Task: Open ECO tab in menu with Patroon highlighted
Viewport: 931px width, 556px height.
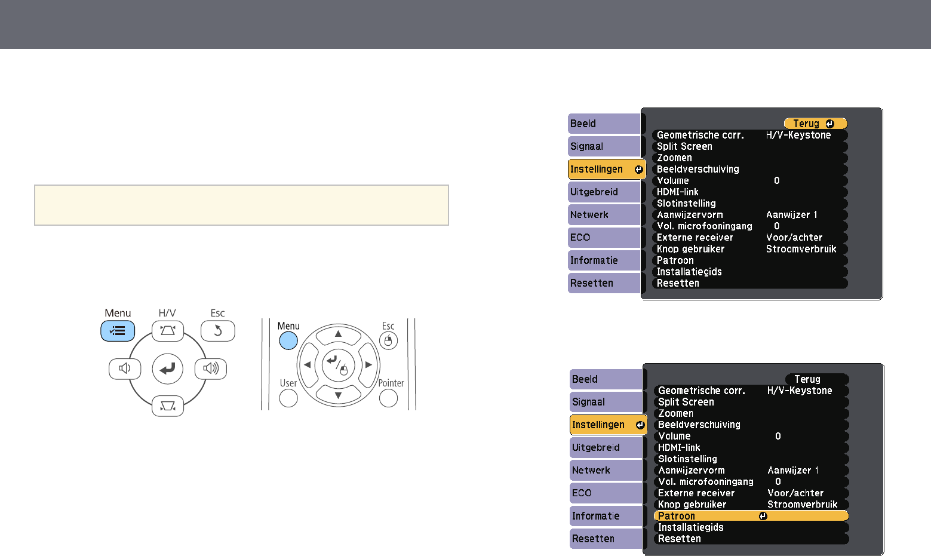Action: 606,493
